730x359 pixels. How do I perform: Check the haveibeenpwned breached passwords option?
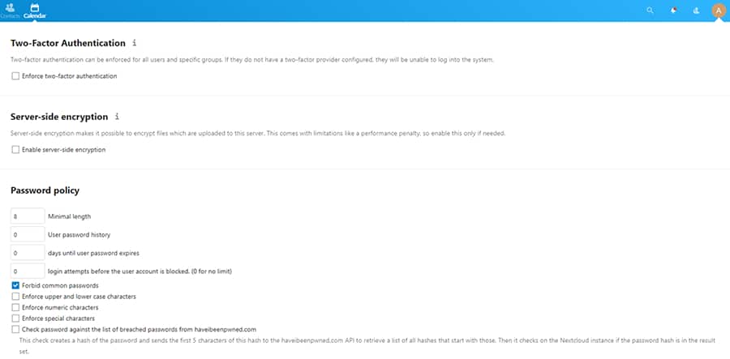tap(15, 329)
